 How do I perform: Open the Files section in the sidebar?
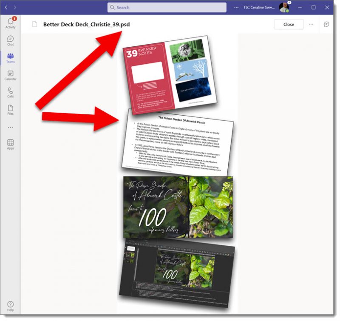(10, 110)
